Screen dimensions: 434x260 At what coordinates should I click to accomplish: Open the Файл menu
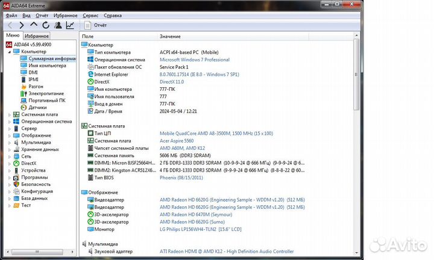[11, 16]
